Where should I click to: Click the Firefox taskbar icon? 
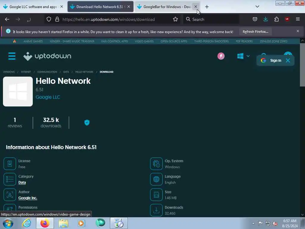(45, 223)
